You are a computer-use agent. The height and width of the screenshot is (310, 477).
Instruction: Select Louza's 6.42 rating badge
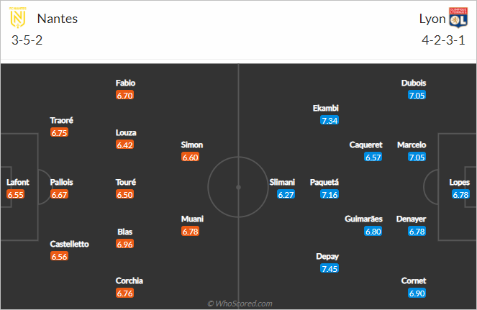124,145
